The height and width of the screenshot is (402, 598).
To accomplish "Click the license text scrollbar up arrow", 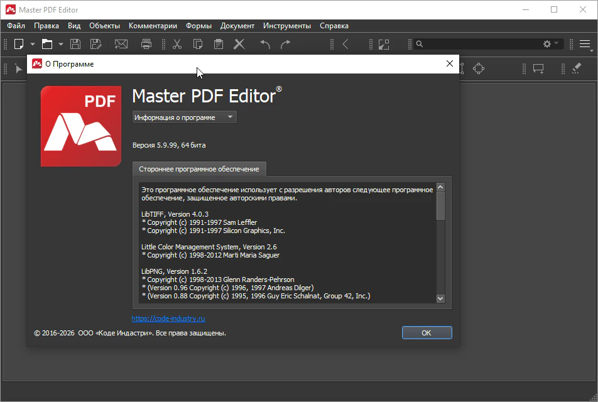I will 440,187.
